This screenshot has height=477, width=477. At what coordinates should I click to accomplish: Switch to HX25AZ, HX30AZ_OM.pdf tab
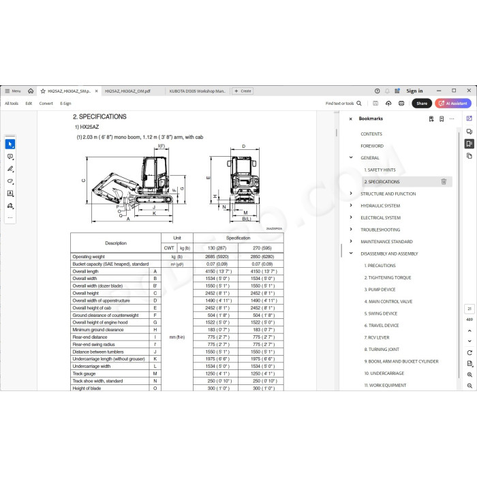click(127, 91)
